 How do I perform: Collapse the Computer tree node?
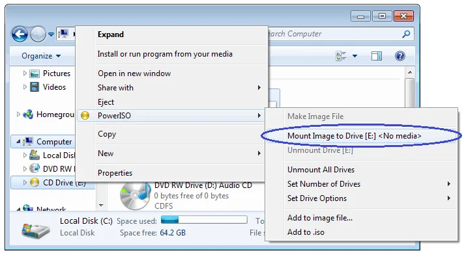point(18,142)
